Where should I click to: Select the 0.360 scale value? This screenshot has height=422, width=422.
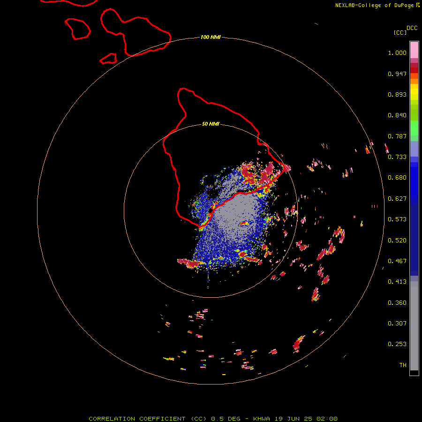pos(397,303)
